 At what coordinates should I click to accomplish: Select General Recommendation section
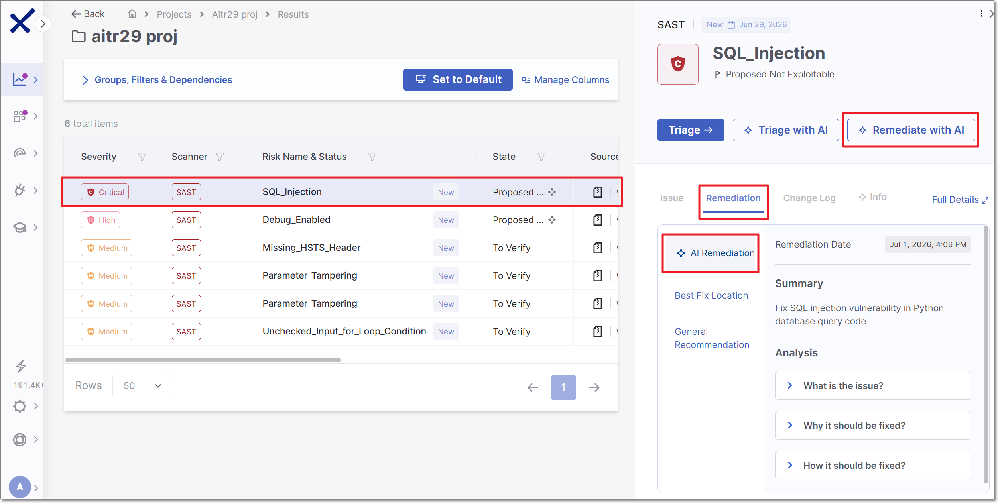(x=712, y=338)
